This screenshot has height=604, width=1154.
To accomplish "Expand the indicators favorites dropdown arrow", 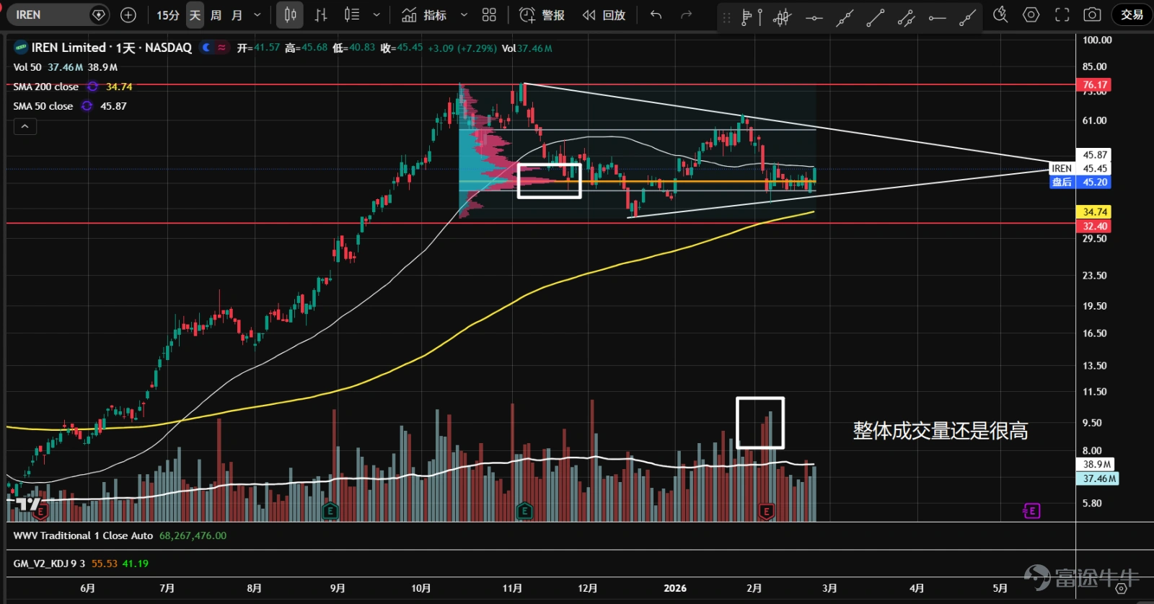I will point(464,15).
